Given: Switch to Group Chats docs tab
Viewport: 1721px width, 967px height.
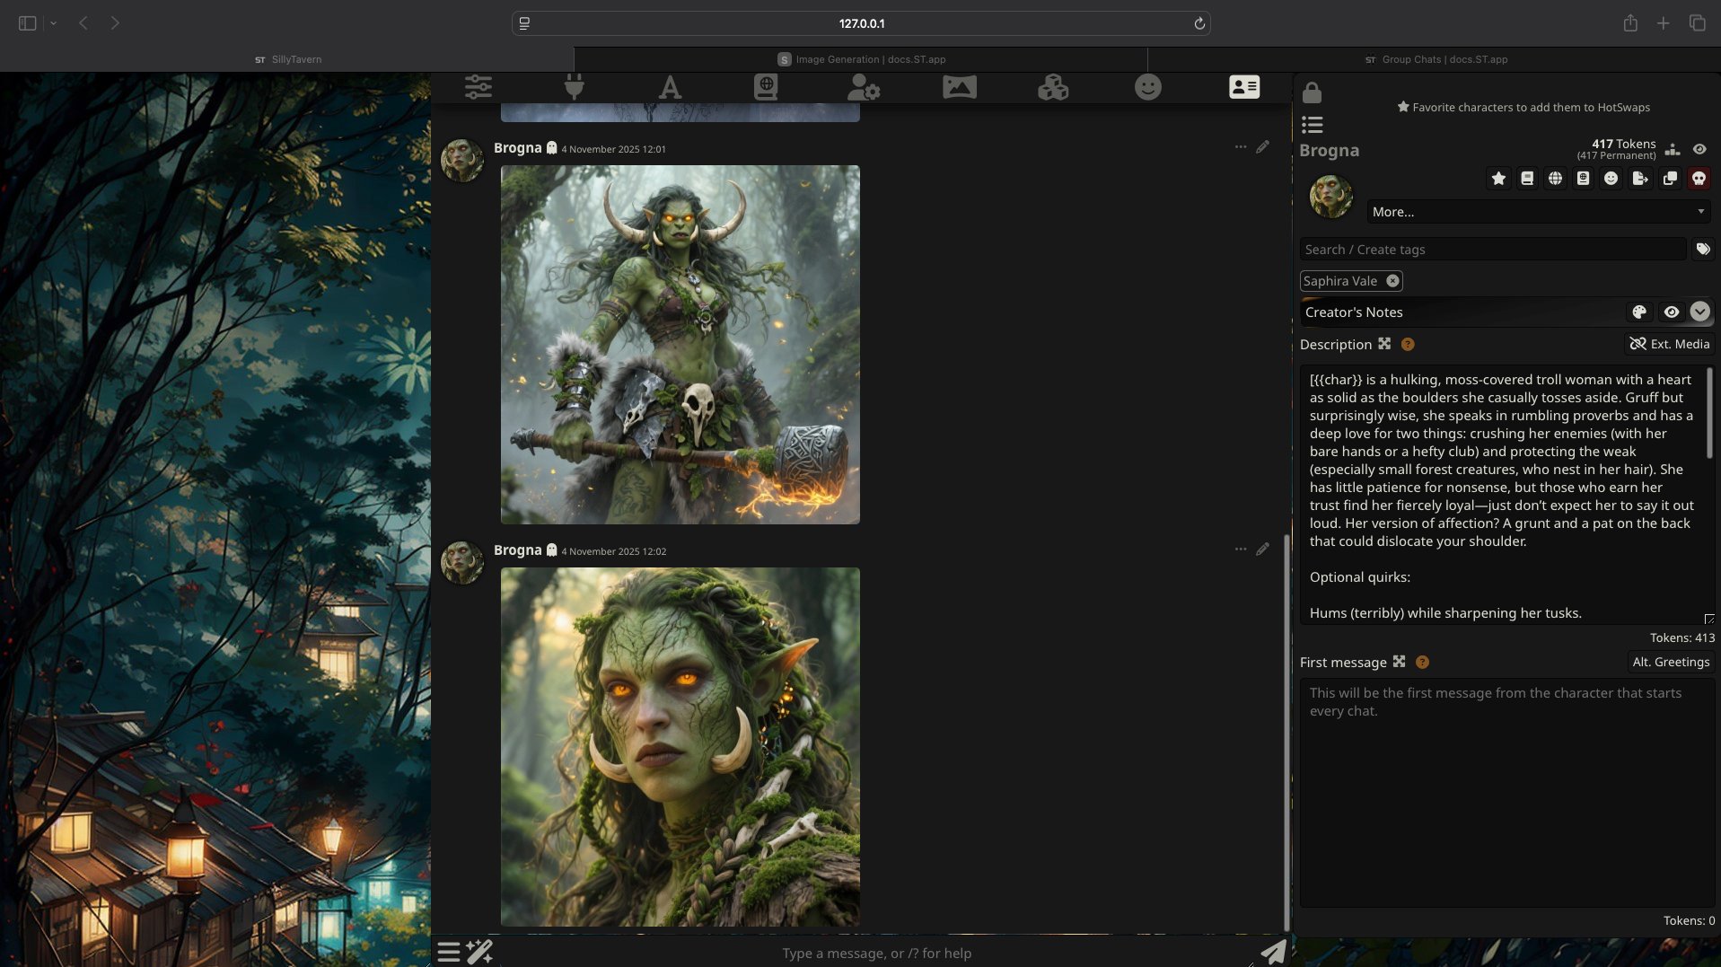Looking at the screenshot, I should tap(1435, 59).
